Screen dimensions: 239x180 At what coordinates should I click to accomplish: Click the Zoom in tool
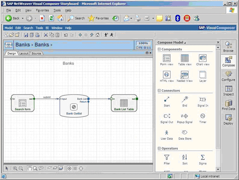tap(15, 168)
